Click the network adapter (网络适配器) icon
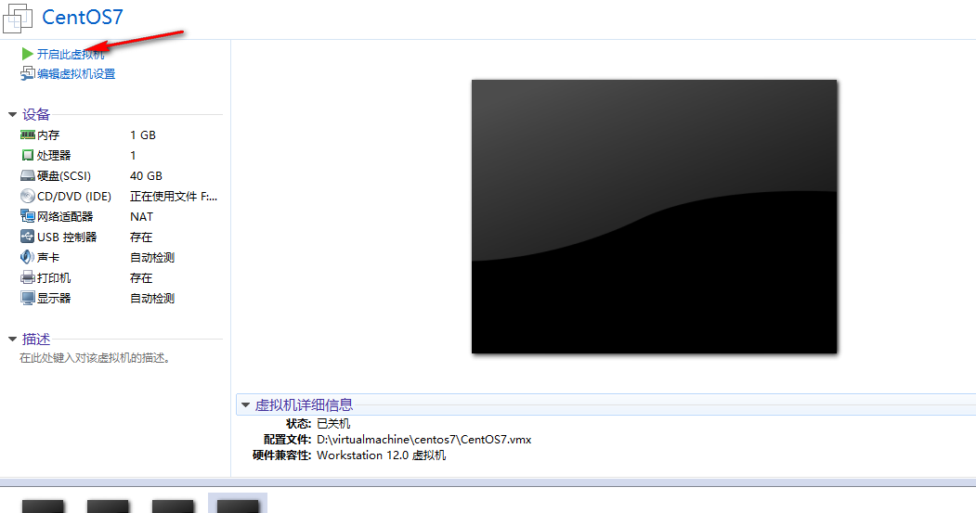976x513 pixels. (x=27, y=216)
